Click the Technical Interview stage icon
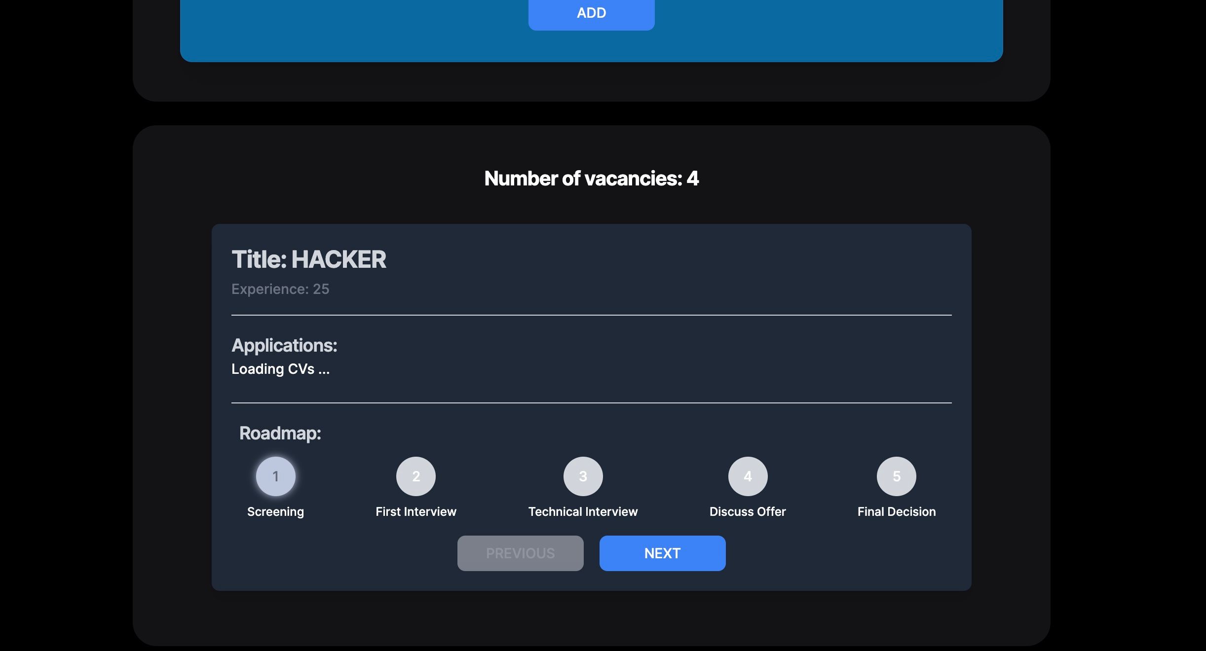This screenshot has height=651, width=1206. pyautogui.click(x=583, y=476)
